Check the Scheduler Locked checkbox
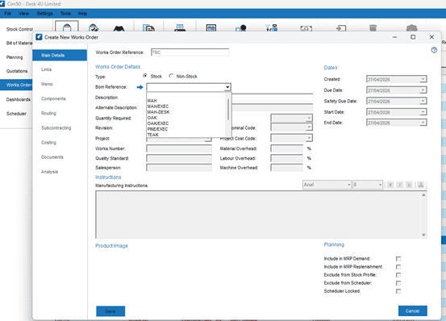This screenshot has height=321, width=446. point(398,291)
